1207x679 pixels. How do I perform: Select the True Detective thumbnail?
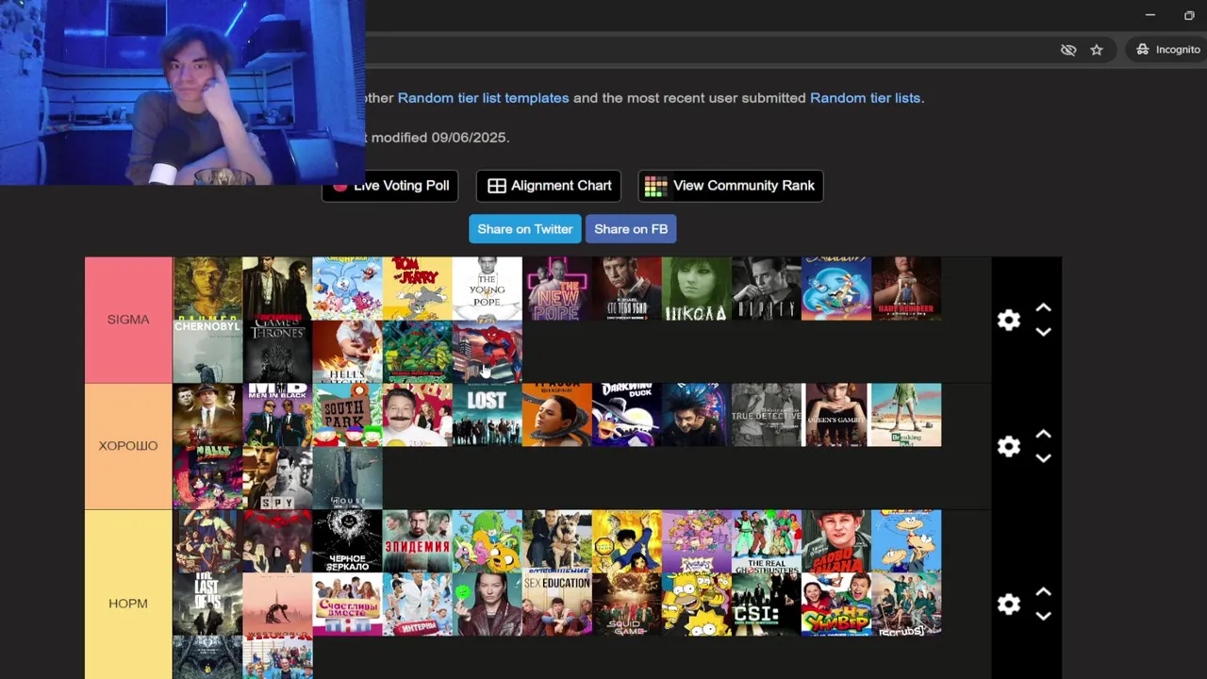click(x=767, y=415)
